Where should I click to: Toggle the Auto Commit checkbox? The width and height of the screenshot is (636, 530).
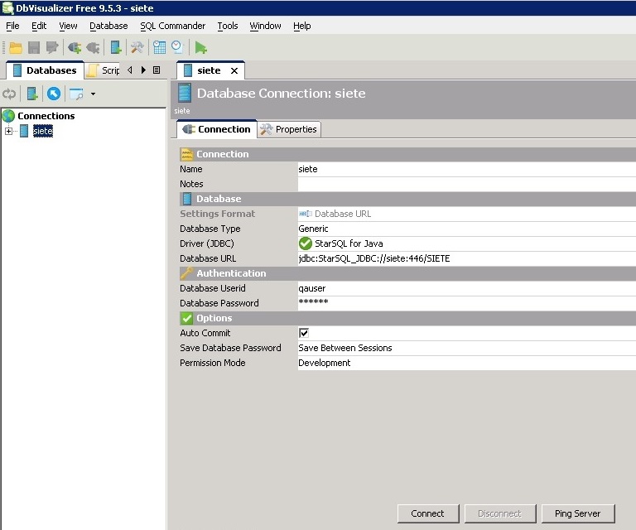coord(304,333)
